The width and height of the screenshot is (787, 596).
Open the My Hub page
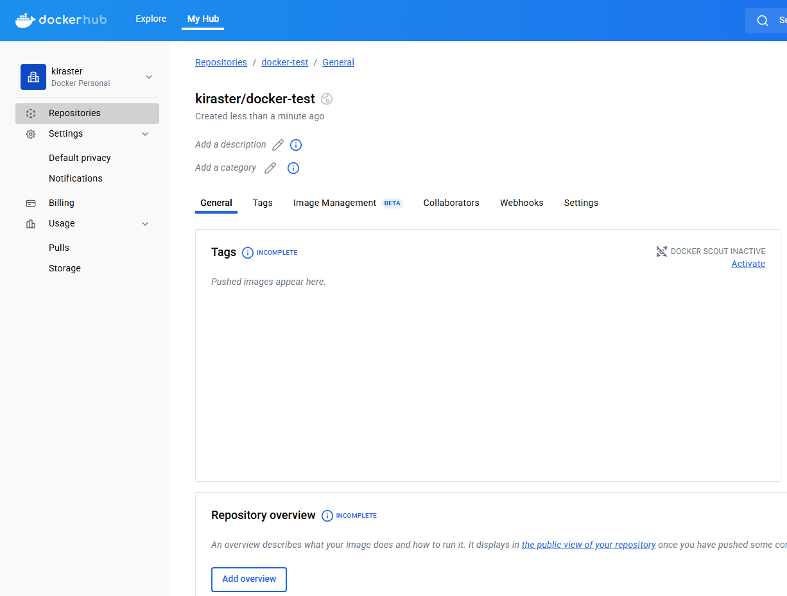[x=203, y=19]
